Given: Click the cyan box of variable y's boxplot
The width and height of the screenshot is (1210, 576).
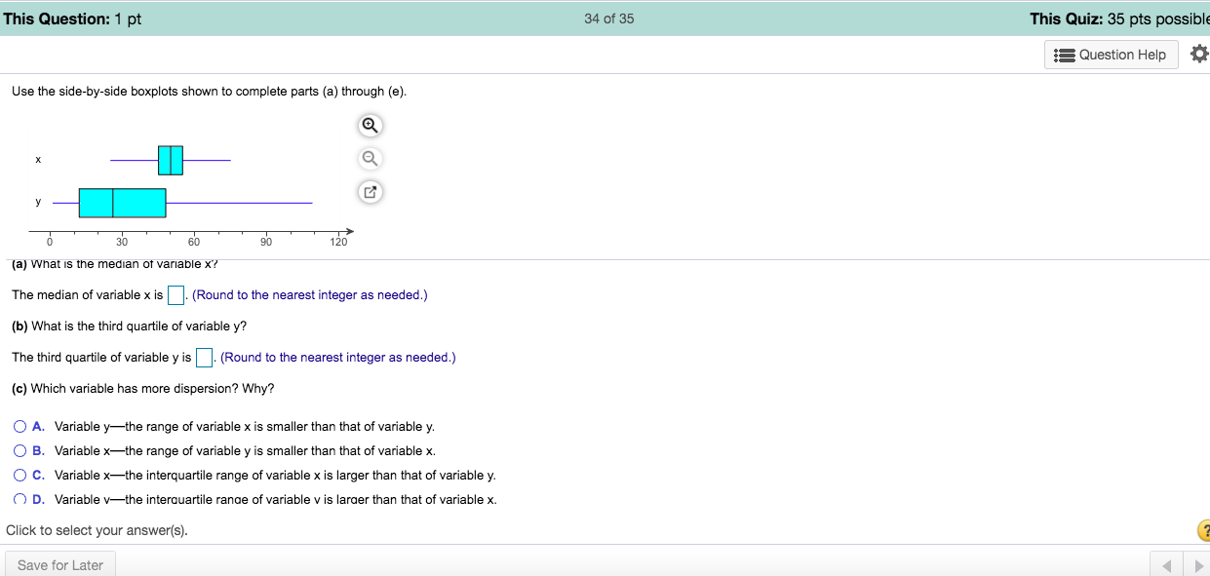Looking at the screenshot, I should [x=122, y=202].
